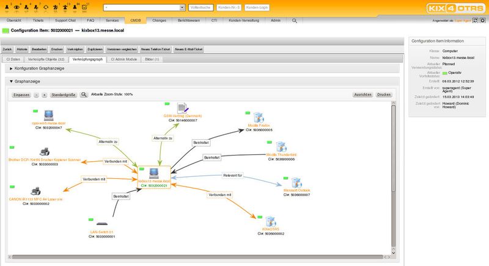Click the magnifier search icon in main navigation
Screen dimensions: 489x266
pyautogui.click(x=295, y=21)
